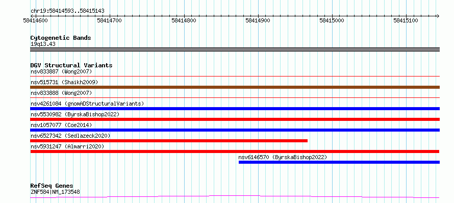Select the red bar for nsv5530982
This screenshot has width=454, height=203.
pos(235,119)
